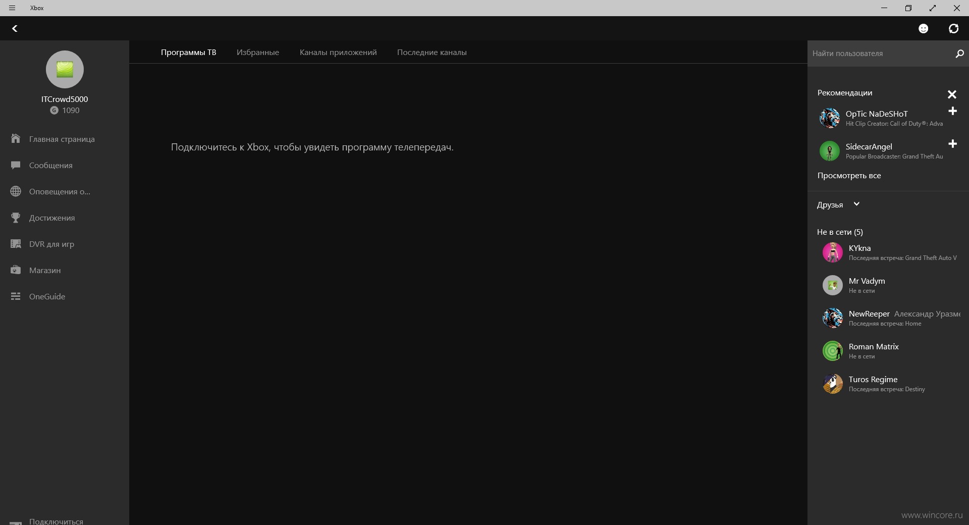Open OneGuide text label in sidebar
Screen dimensions: 969x525
pyautogui.click(x=47, y=296)
